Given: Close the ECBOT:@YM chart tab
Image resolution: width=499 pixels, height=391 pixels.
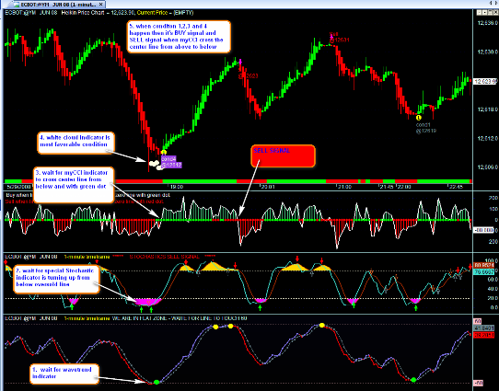Looking at the screenshot, I should click(x=101, y=5).
